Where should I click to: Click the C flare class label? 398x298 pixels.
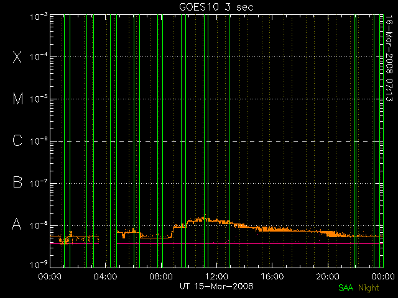pyautogui.click(x=17, y=140)
